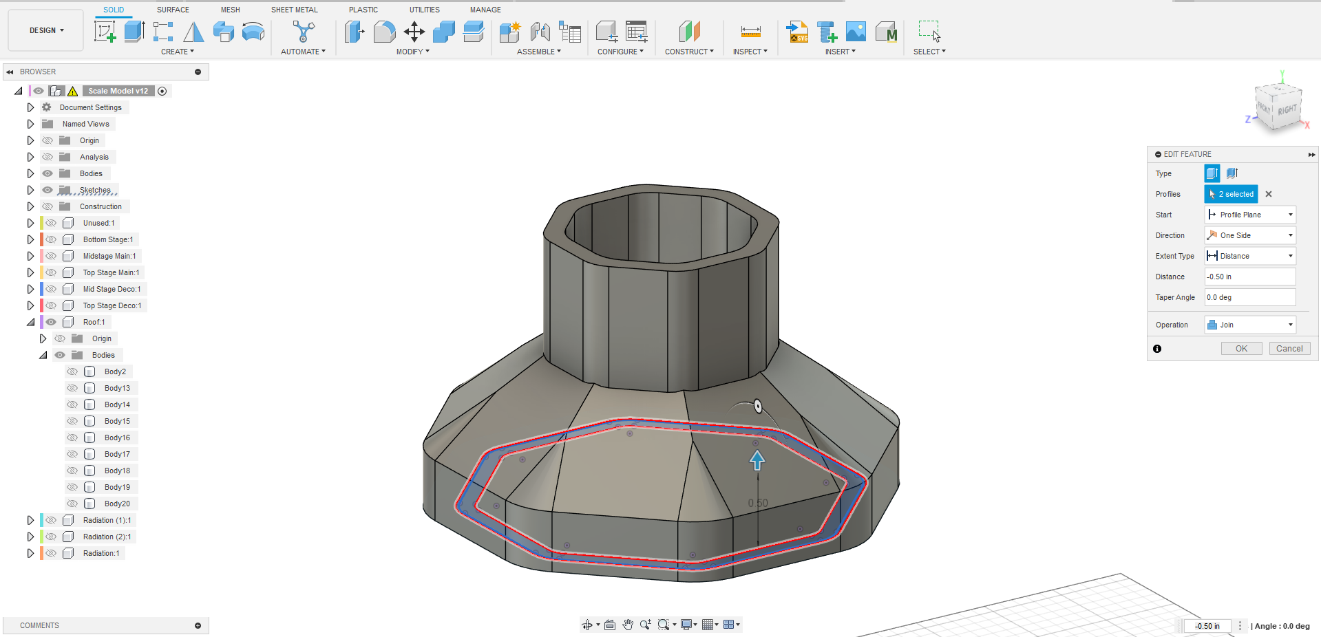Click the Extrude tool icon

tap(134, 31)
